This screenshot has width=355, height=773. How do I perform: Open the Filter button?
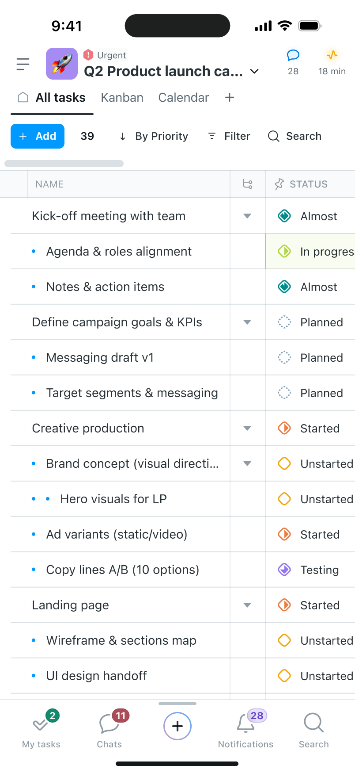[229, 136]
